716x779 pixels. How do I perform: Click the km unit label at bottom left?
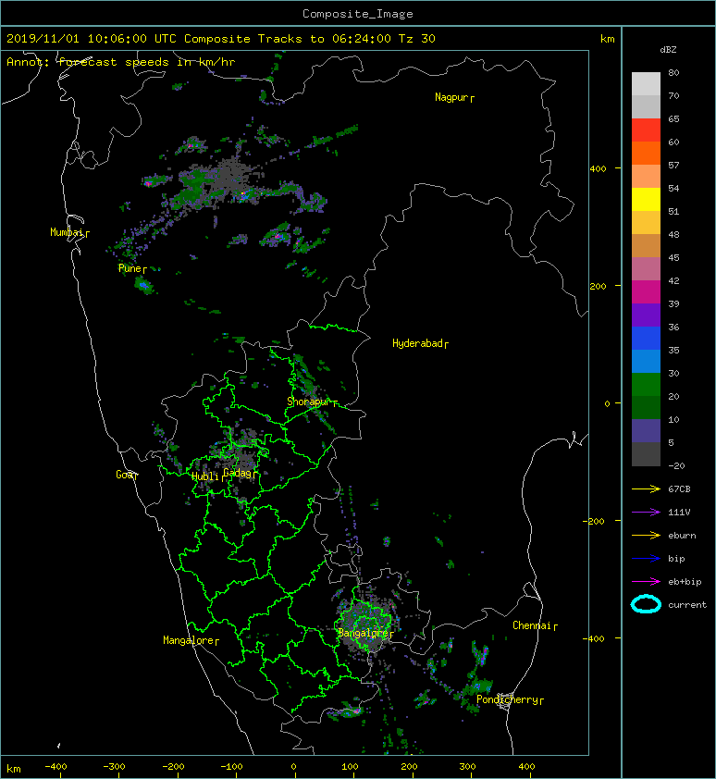coord(14,769)
